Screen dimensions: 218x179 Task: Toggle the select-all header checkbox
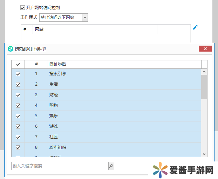[18, 64]
